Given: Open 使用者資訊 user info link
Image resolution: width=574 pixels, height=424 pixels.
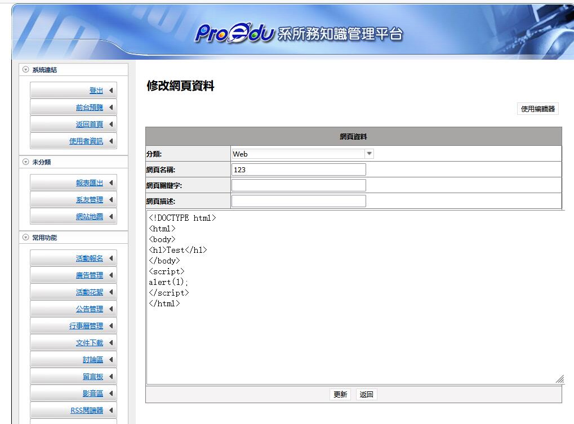Looking at the screenshot, I should 86,141.
